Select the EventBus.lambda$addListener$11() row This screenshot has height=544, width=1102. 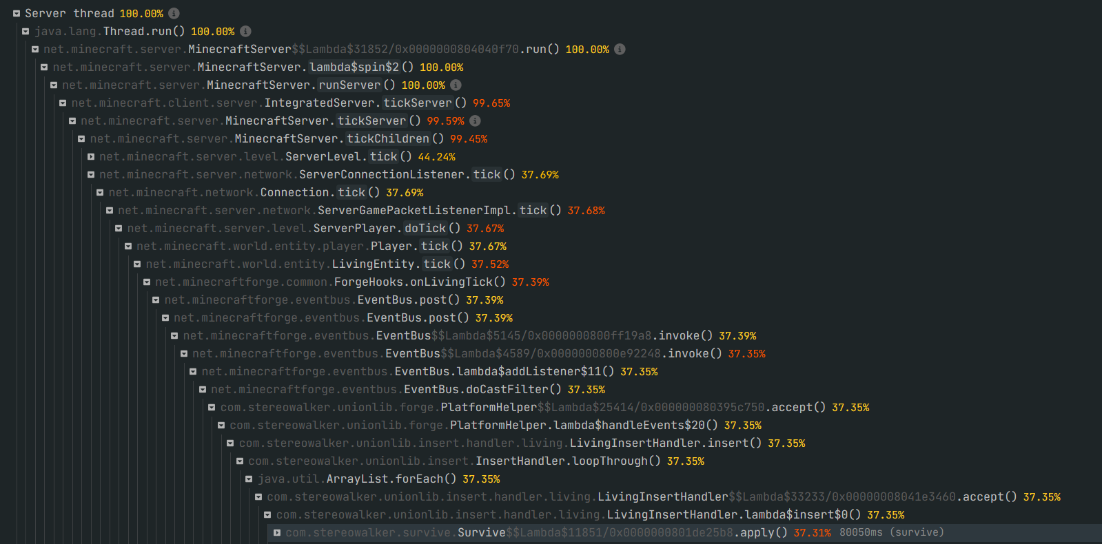tap(430, 372)
